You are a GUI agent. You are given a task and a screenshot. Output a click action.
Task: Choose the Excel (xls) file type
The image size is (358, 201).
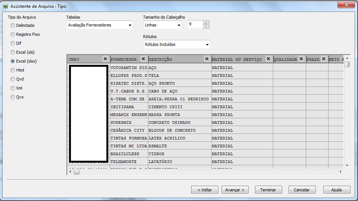coord(23,52)
